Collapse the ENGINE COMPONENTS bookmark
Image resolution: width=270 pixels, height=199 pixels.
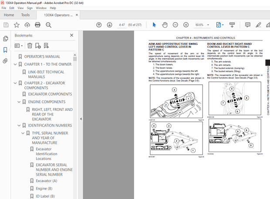pos(19,102)
